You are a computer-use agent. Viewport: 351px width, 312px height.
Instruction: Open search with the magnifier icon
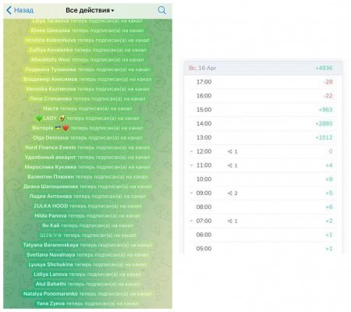(x=161, y=10)
